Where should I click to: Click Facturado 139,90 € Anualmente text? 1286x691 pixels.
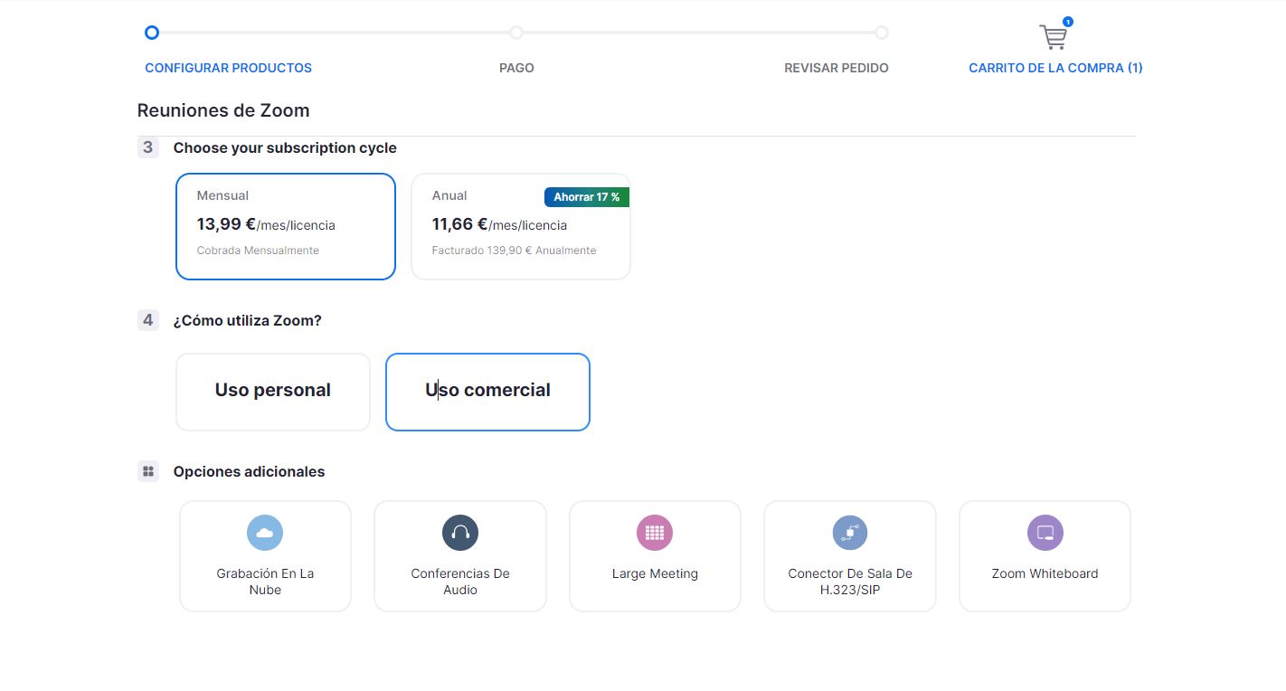pyautogui.click(x=514, y=251)
